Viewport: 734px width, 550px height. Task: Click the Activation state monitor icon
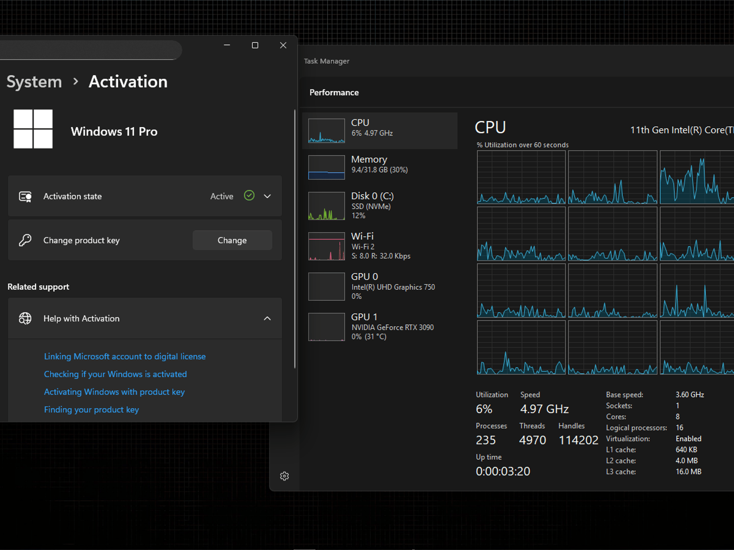click(25, 196)
